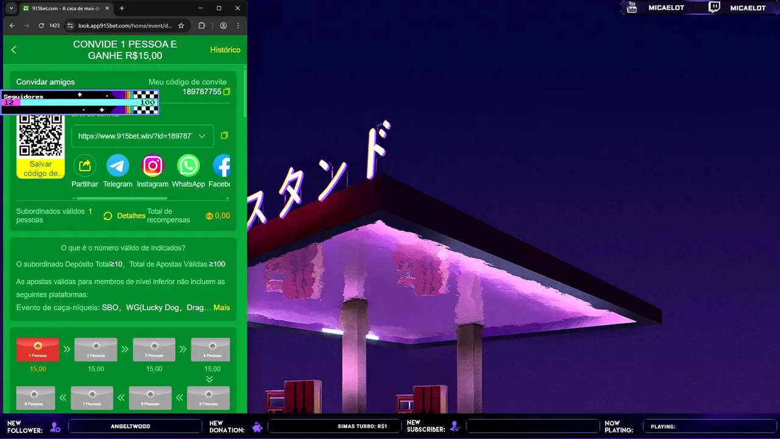The height and width of the screenshot is (439, 780).
Task: Click the browser forward button
Action: (x=26, y=26)
